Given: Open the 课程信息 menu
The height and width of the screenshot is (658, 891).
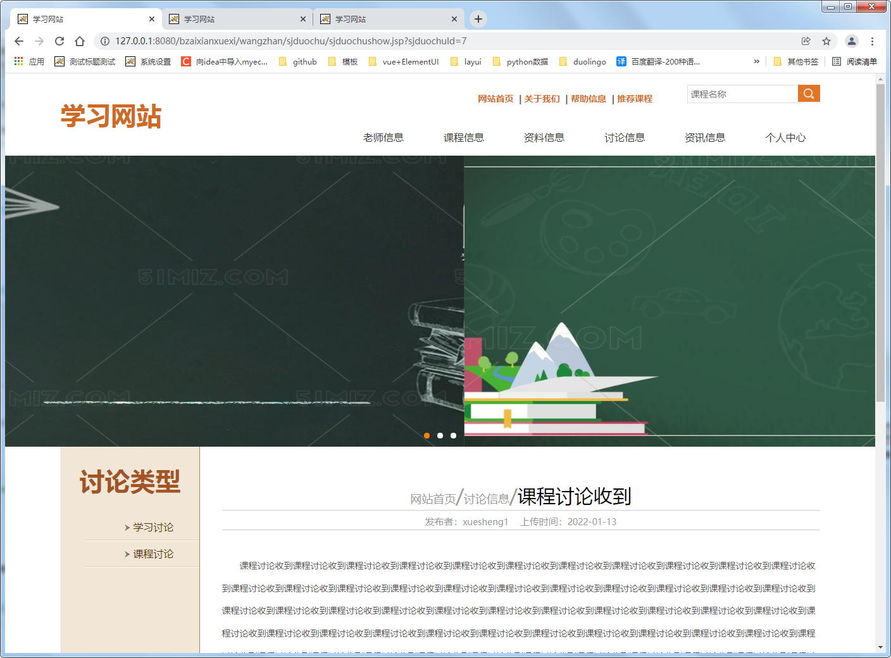Looking at the screenshot, I should pyautogui.click(x=464, y=137).
